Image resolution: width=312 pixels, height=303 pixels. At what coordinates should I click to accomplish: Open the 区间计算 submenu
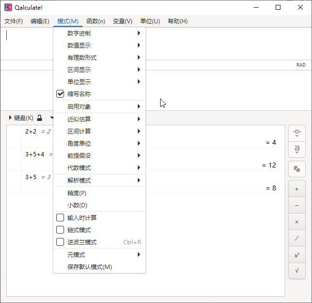point(99,131)
